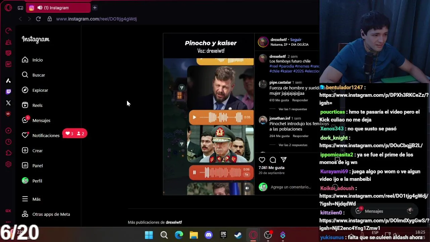The image size is (430, 242).
Task: Click the GX logo in Opera sidebar
Action: [8, 211]
